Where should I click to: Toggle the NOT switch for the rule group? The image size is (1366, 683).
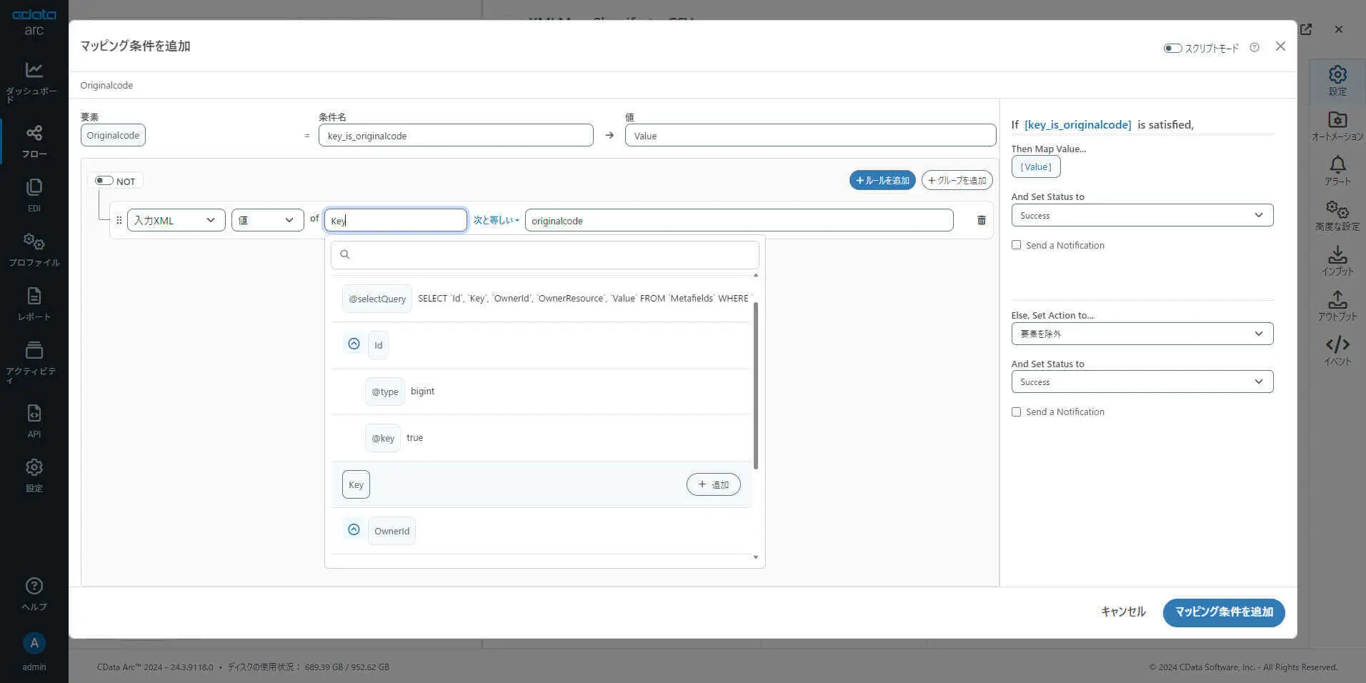104,181
